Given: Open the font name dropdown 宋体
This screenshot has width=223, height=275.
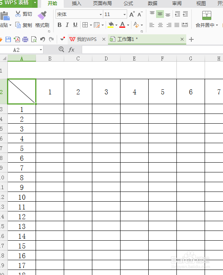Looking at the screenshot, I should pos(101,14).
